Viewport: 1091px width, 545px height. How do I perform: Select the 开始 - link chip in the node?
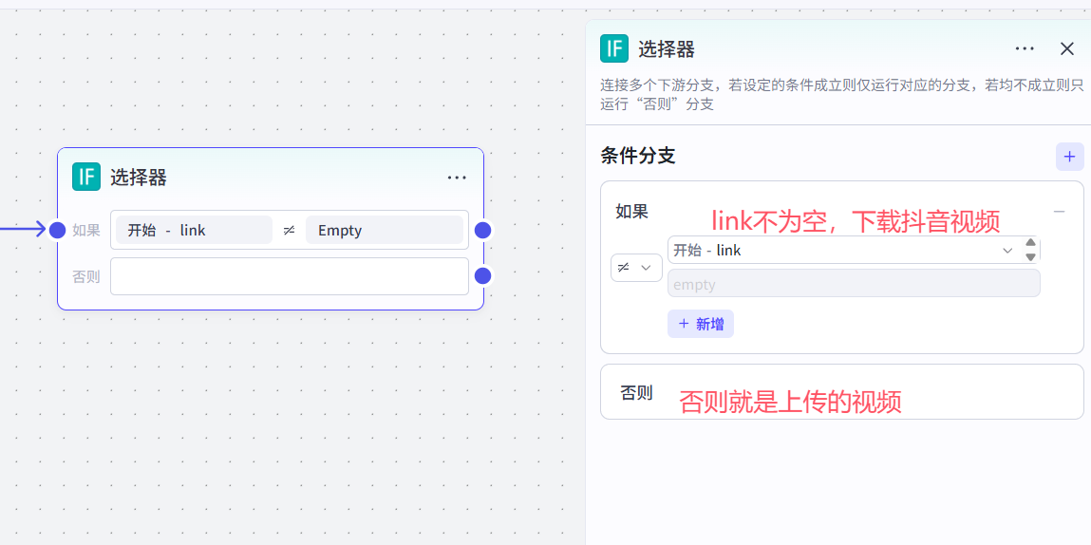(194, 230)
